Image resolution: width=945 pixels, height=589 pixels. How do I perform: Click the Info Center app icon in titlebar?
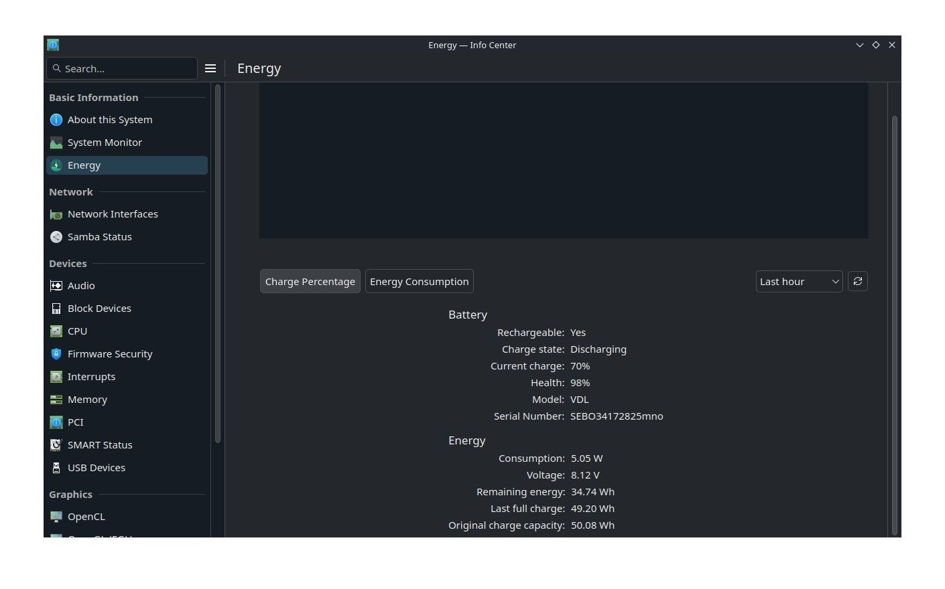click(x=53, y=45)
